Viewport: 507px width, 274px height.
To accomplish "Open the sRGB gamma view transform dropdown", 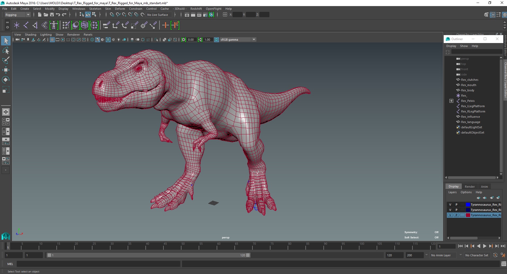I will tap(238, 40).
